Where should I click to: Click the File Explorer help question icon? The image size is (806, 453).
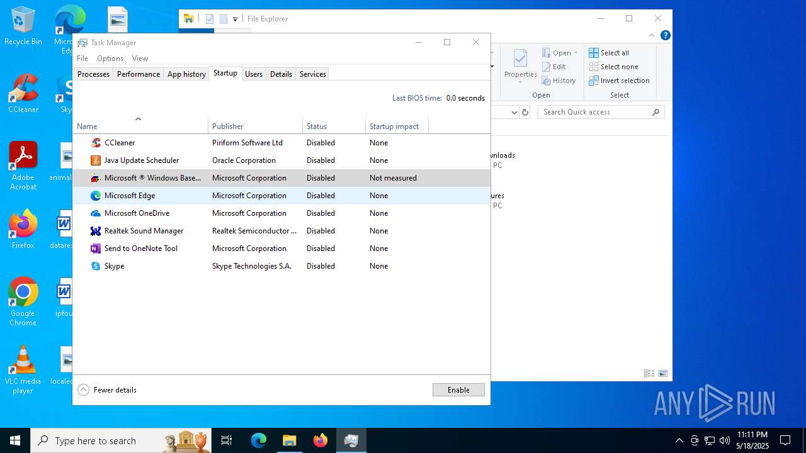click(666, 35)
